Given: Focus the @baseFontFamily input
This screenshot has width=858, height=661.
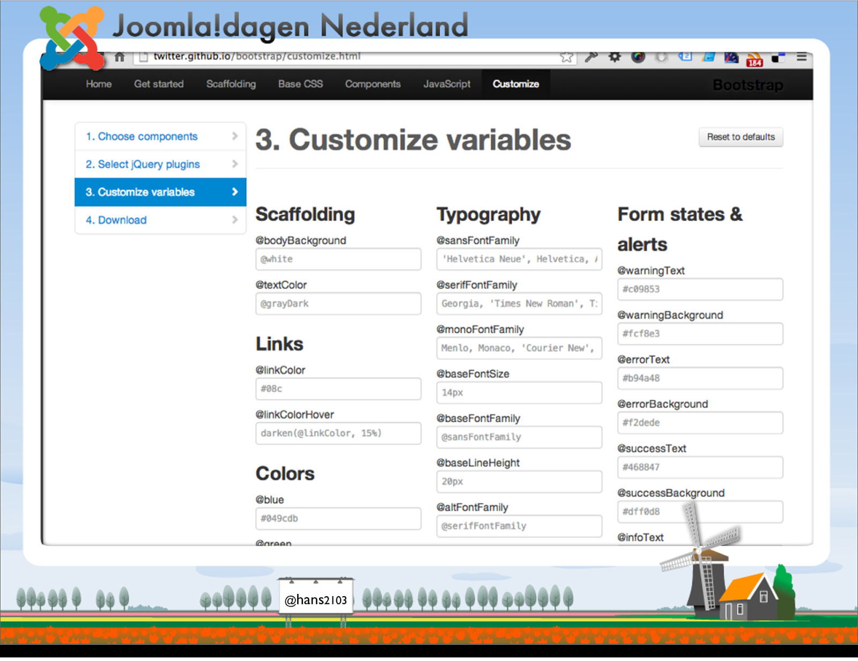Looking at the screenshot, I should 520,437.
